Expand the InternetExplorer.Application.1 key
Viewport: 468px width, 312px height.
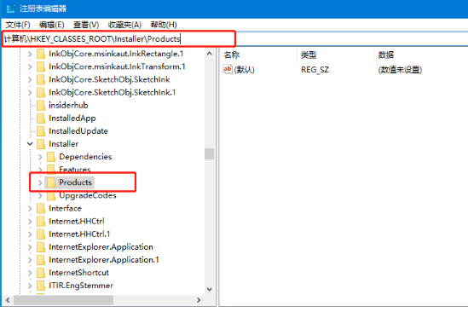(x=30, y=260)
